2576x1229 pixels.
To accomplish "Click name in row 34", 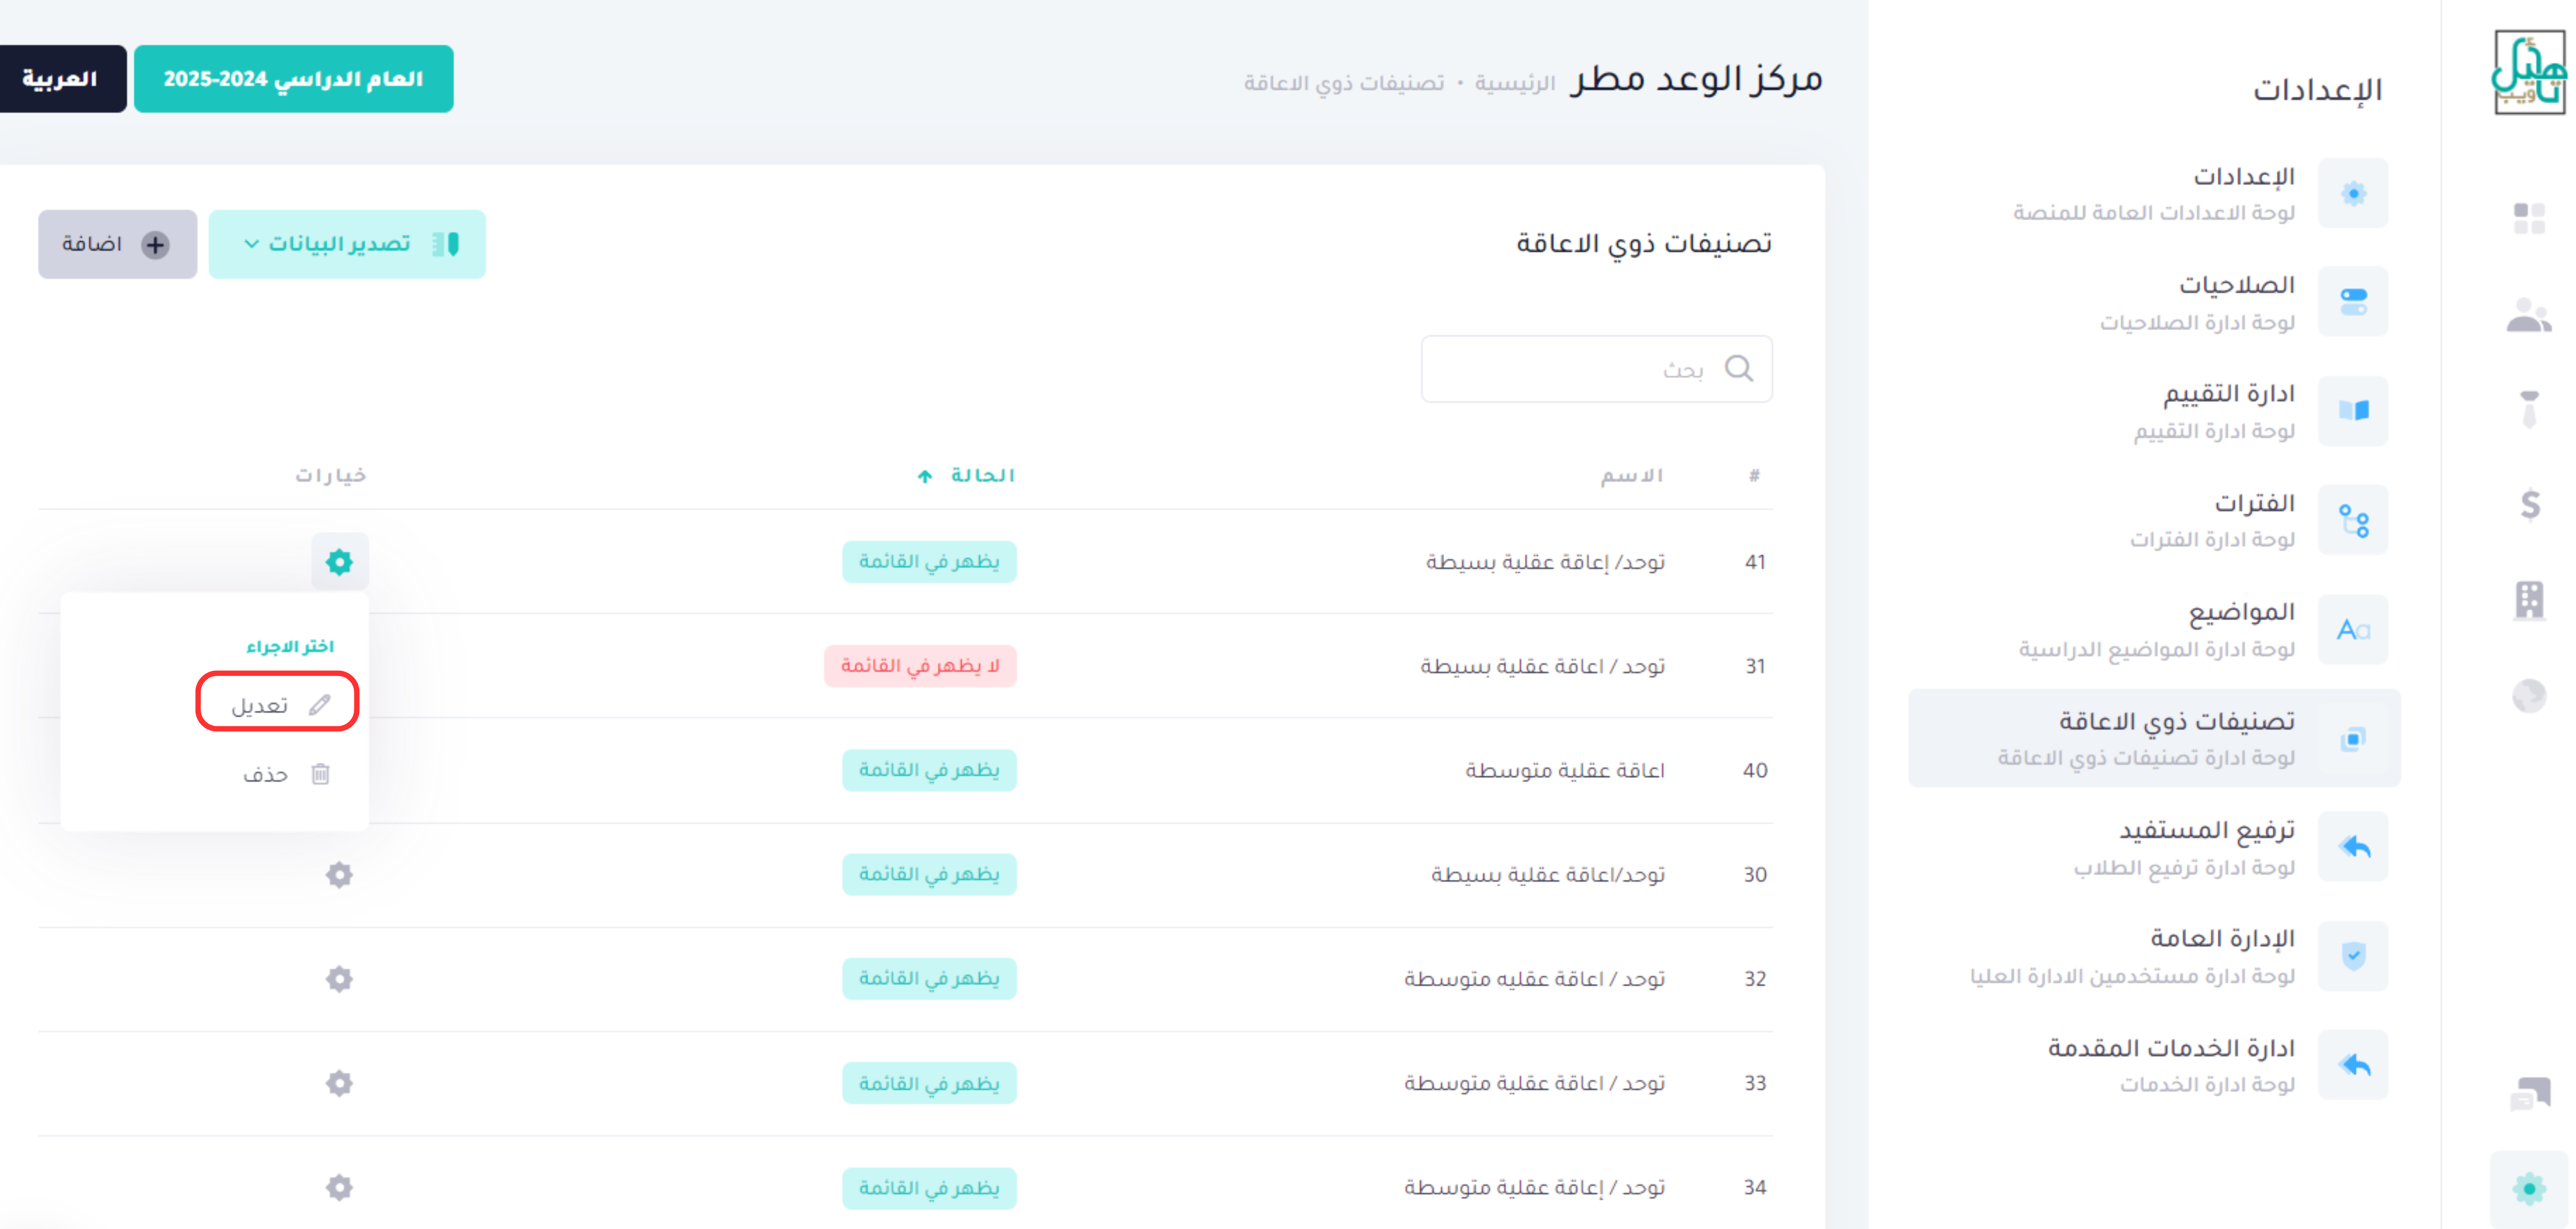I will point(1535,1187).
